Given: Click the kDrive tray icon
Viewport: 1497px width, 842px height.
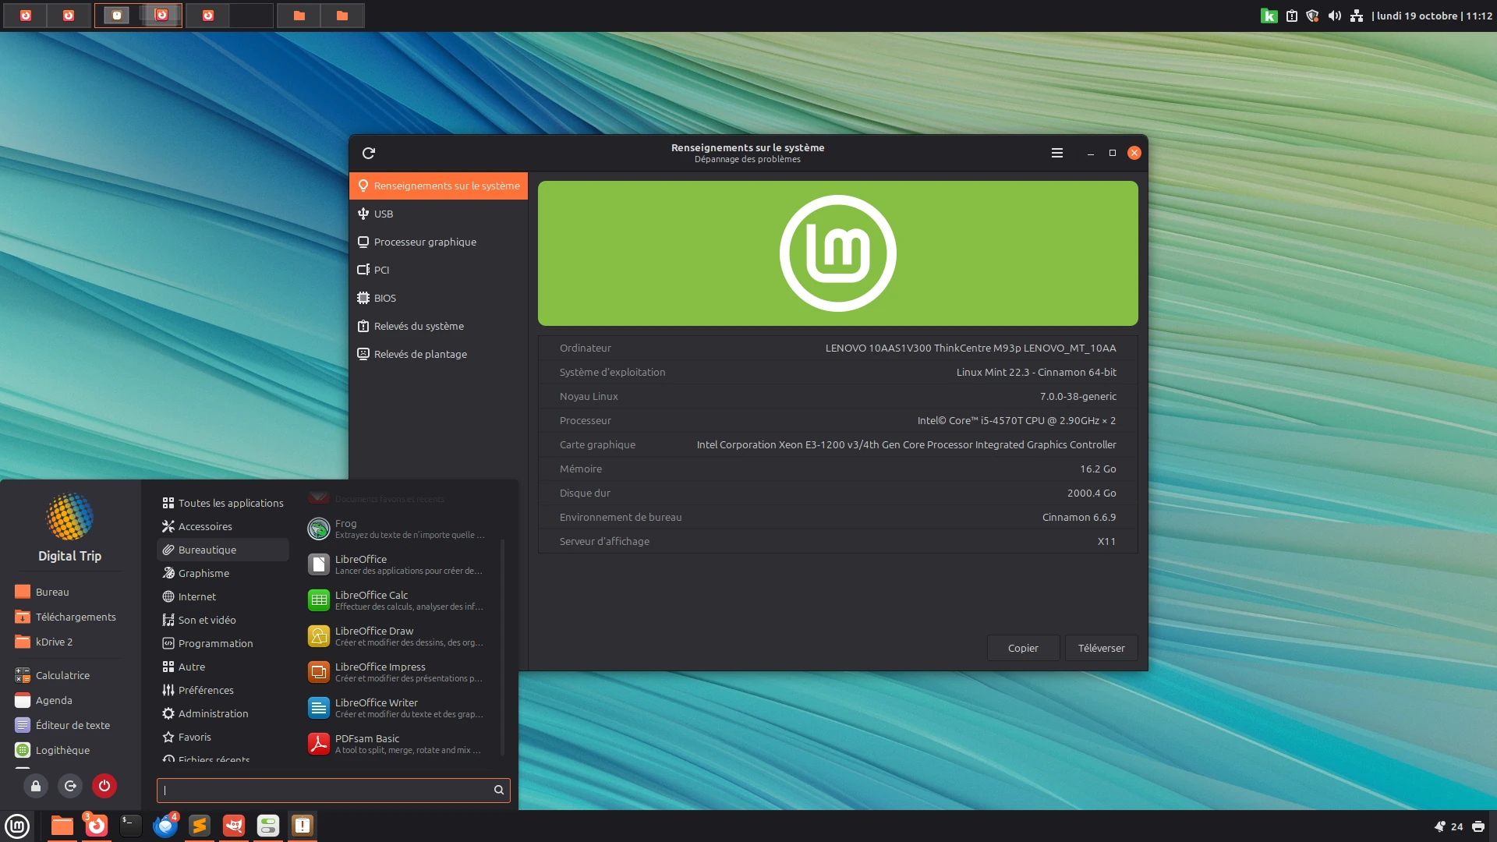Looking at the screenshot, I should tap(1269, 16).
